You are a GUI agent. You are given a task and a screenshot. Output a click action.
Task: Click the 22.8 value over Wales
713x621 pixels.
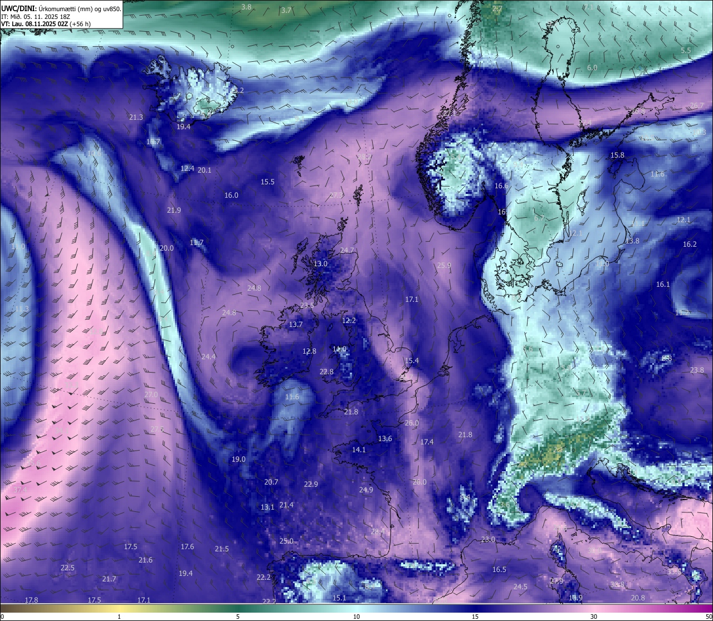coord(326,371)
